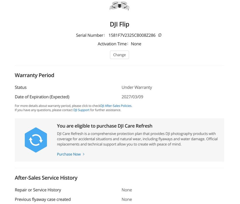Viewport: 240px width, 204px height.
Task: Click the Repair or Service History label
Action: 38,190
